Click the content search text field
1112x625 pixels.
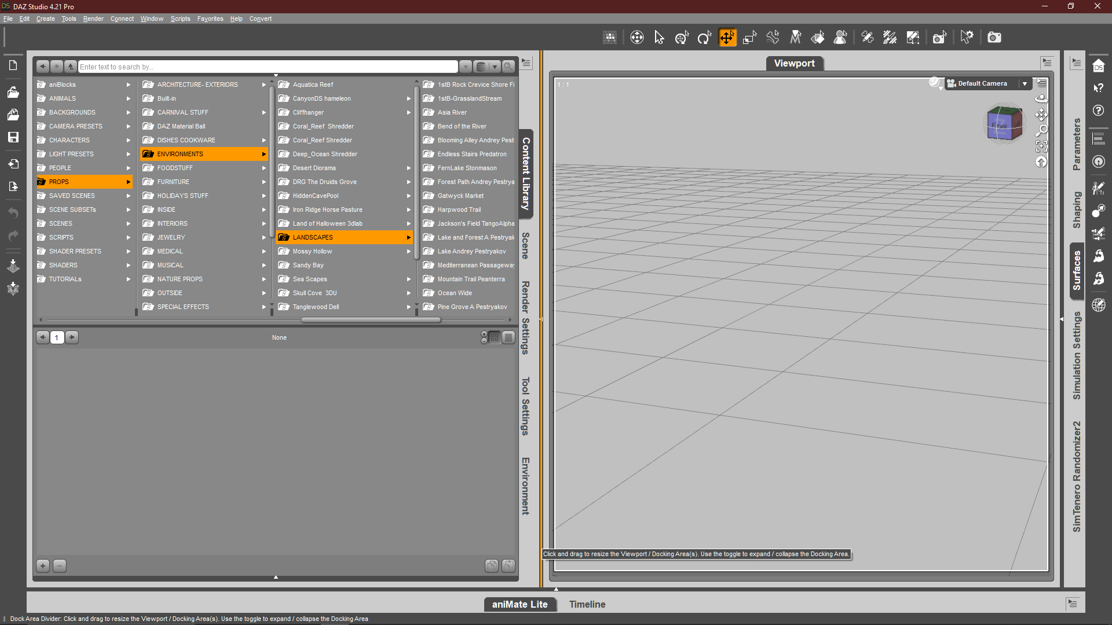click(x=268, y=67)
